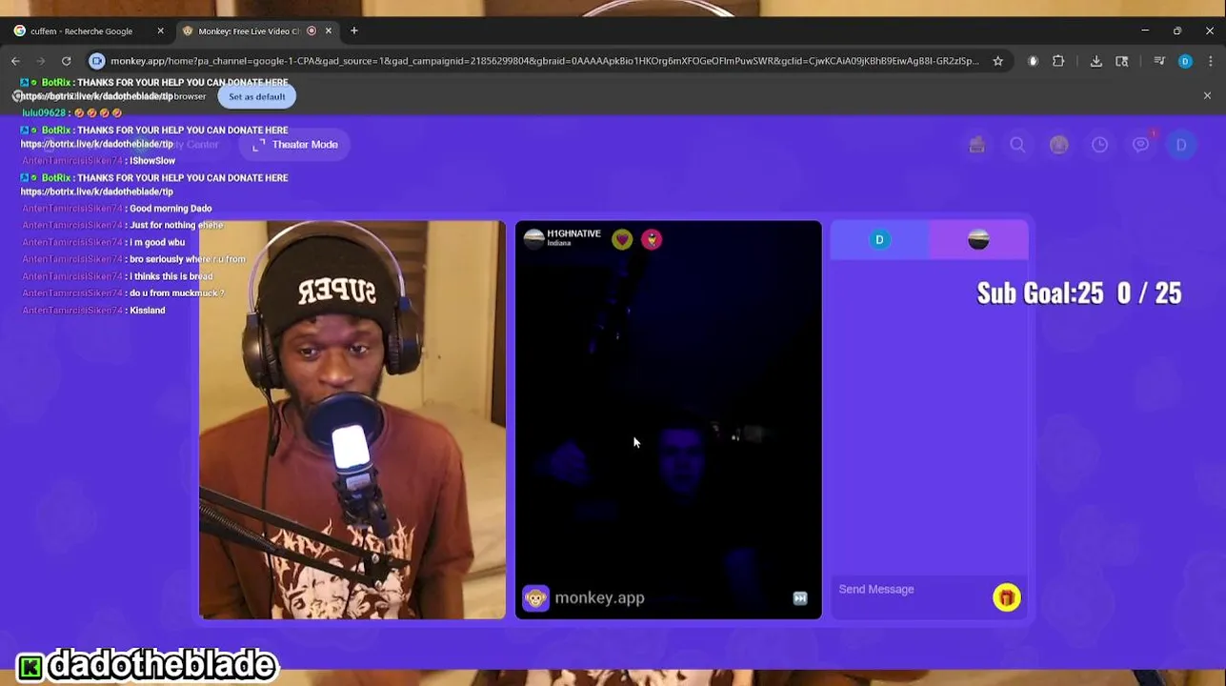Viewport: 1226px width, 686px height.
Task: Dismiss the default browser bar with X
Action: click(1207, 96)
